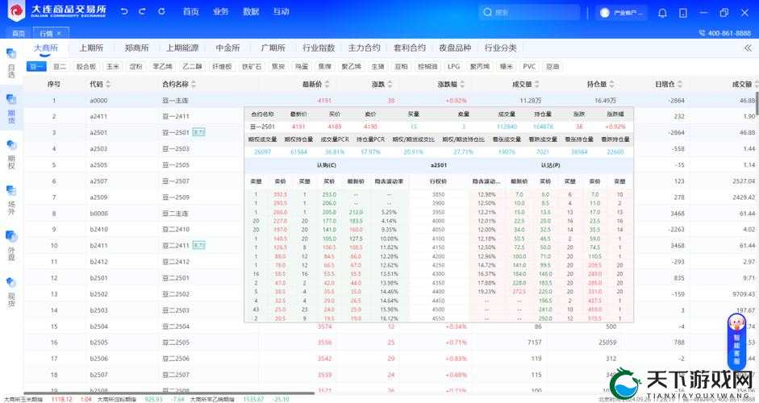The width and height of the screenshot is (759, 403).
Task: Open 数据 in the top menu
Action: pos(251,11)
